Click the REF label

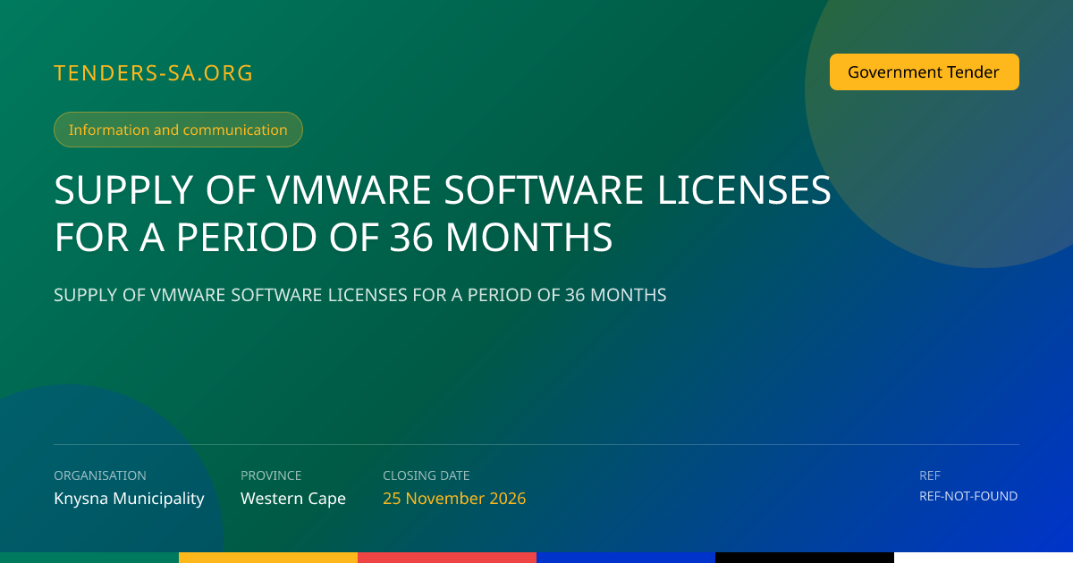[x=930, y=475]
